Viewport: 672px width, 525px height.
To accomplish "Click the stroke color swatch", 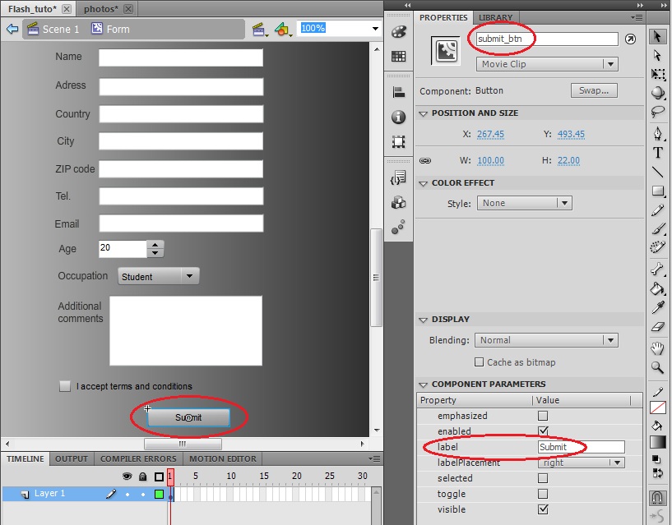I will tap(658, 408).
